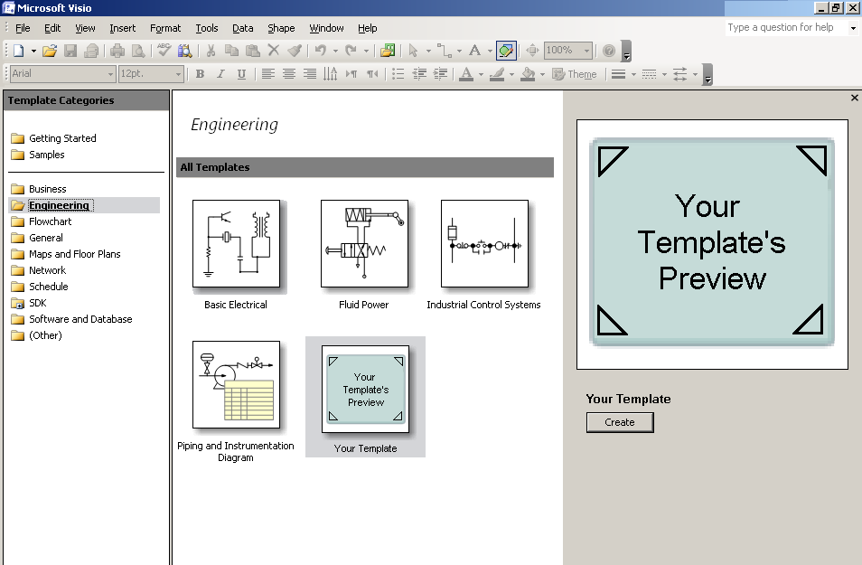Toggle Bold formatting
Screen dimensions: 862x565
(x=200, y=74)
